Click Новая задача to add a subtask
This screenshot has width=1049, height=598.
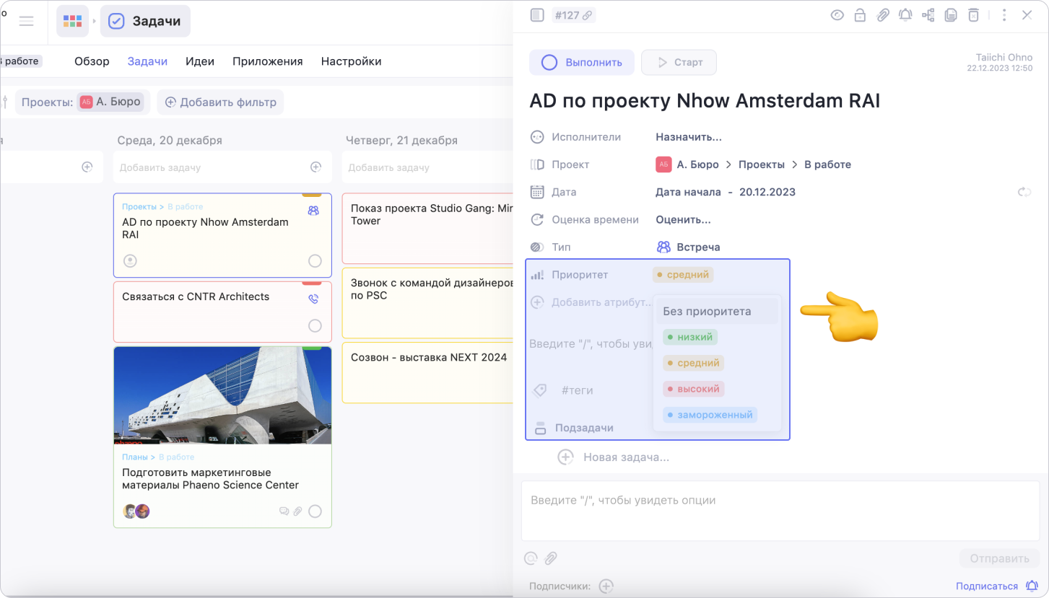[626, 457]
